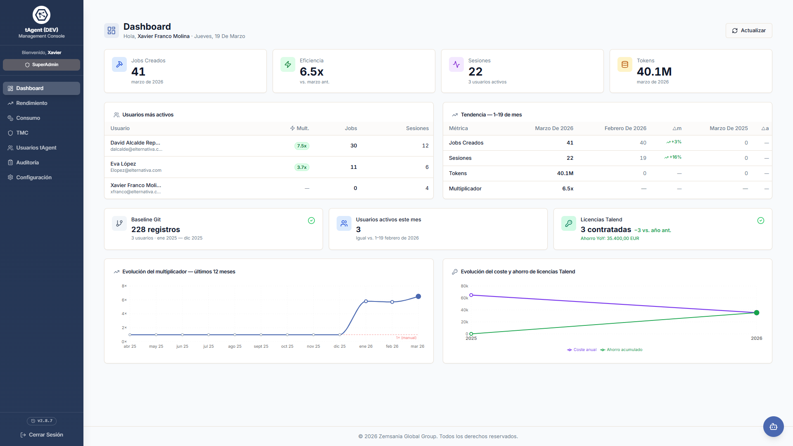Click the Ahorro YoY: 35.400,00 EUR text

pos(610,239)
